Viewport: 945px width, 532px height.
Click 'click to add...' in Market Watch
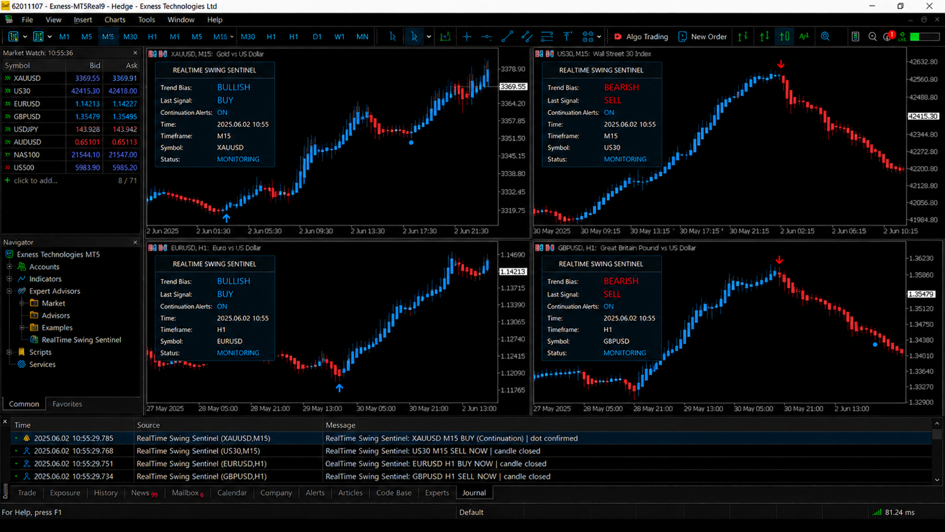(36, 181)
